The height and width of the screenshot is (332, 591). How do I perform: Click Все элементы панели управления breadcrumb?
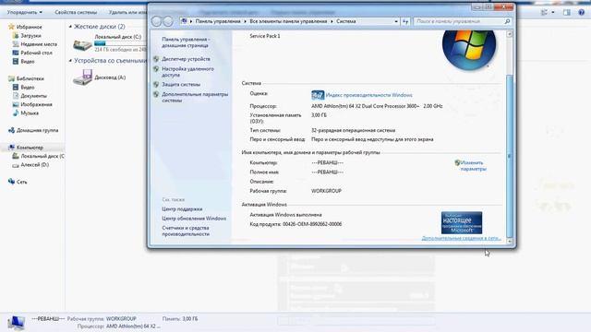pyautogui.click(x=288, y=21)
